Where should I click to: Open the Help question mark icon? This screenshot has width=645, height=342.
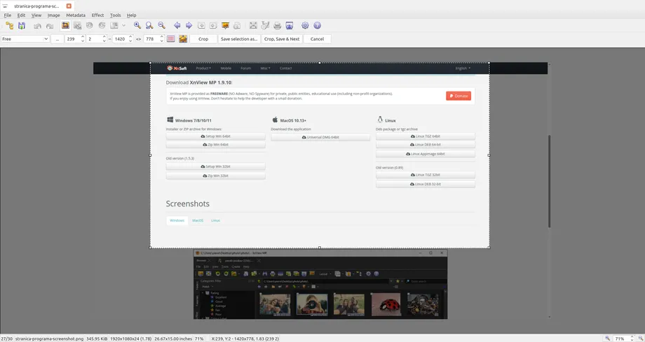click(317, 25)
